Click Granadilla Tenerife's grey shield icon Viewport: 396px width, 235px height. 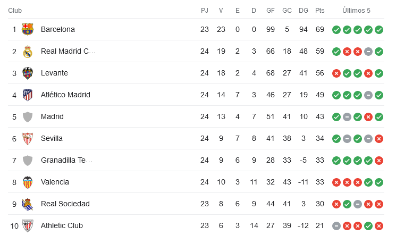point(28,161)
